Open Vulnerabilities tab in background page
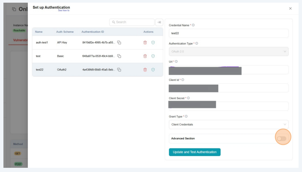The width and height of the screenshot is (302, 172). coord(21,40)
